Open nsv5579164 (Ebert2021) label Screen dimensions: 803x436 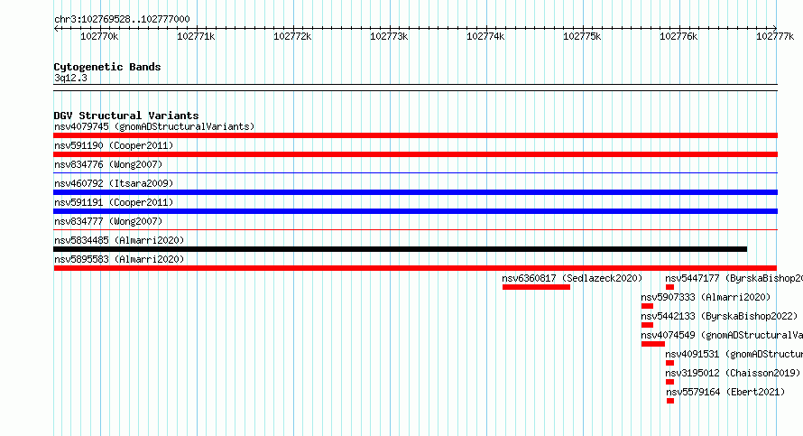pos(725,392)
